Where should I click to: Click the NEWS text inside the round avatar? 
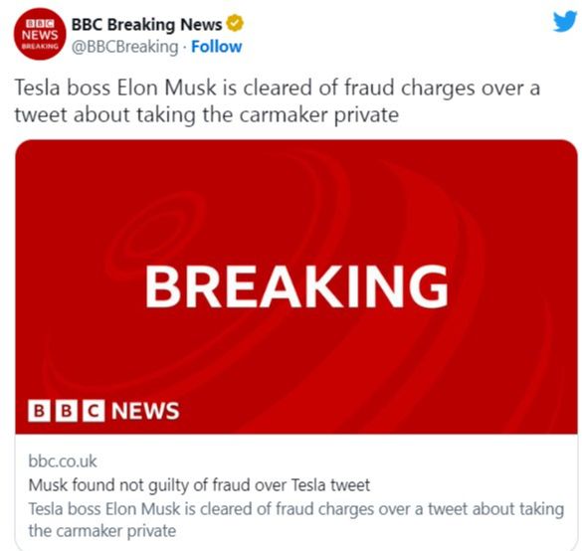pos(40,35)
